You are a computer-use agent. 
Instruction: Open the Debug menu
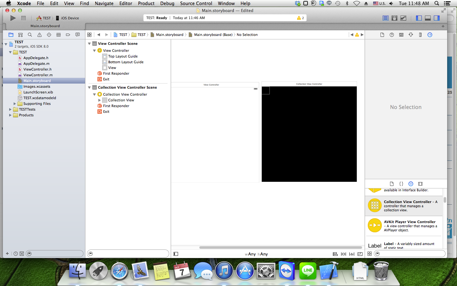click(167, 3)
